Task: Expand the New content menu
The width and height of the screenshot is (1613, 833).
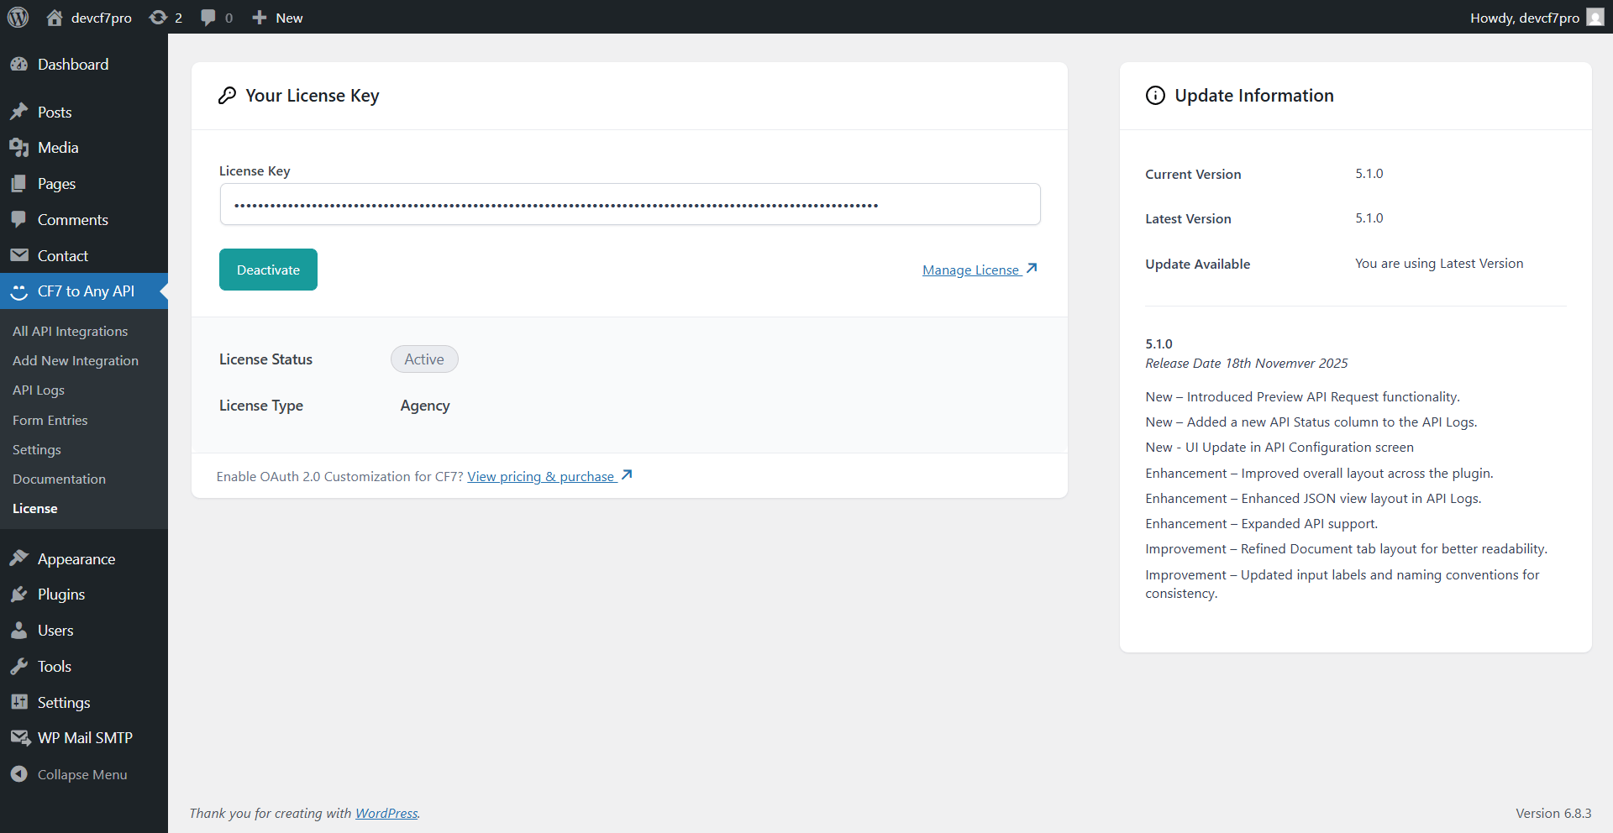Action: (x=278, y=18)
